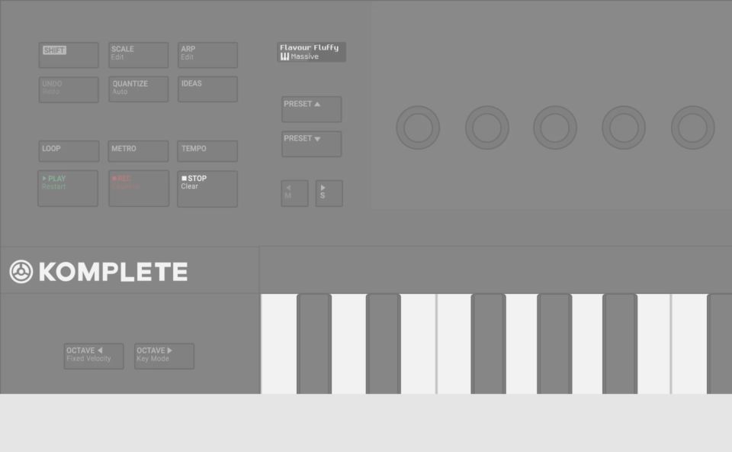
Task: Toggle the SHIFT button
Action: (69, 55)
